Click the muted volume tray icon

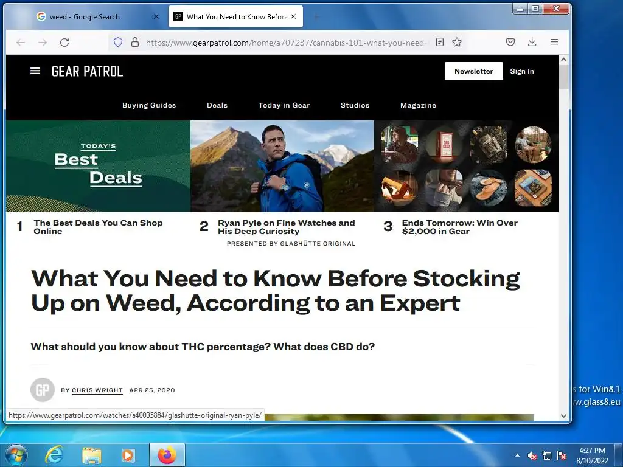pyautogui.click(x=532, y=455)
